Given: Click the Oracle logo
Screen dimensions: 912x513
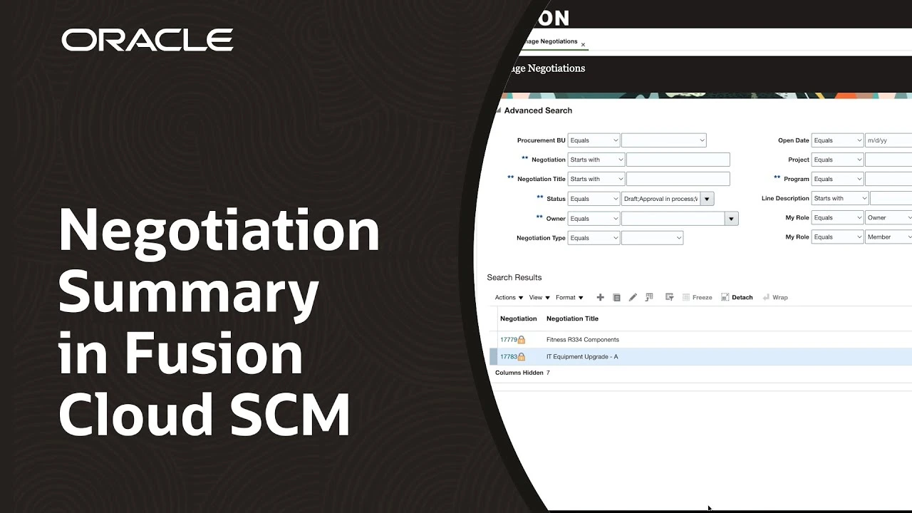Looking at the screenshot, I should click(x=147, y=40).
